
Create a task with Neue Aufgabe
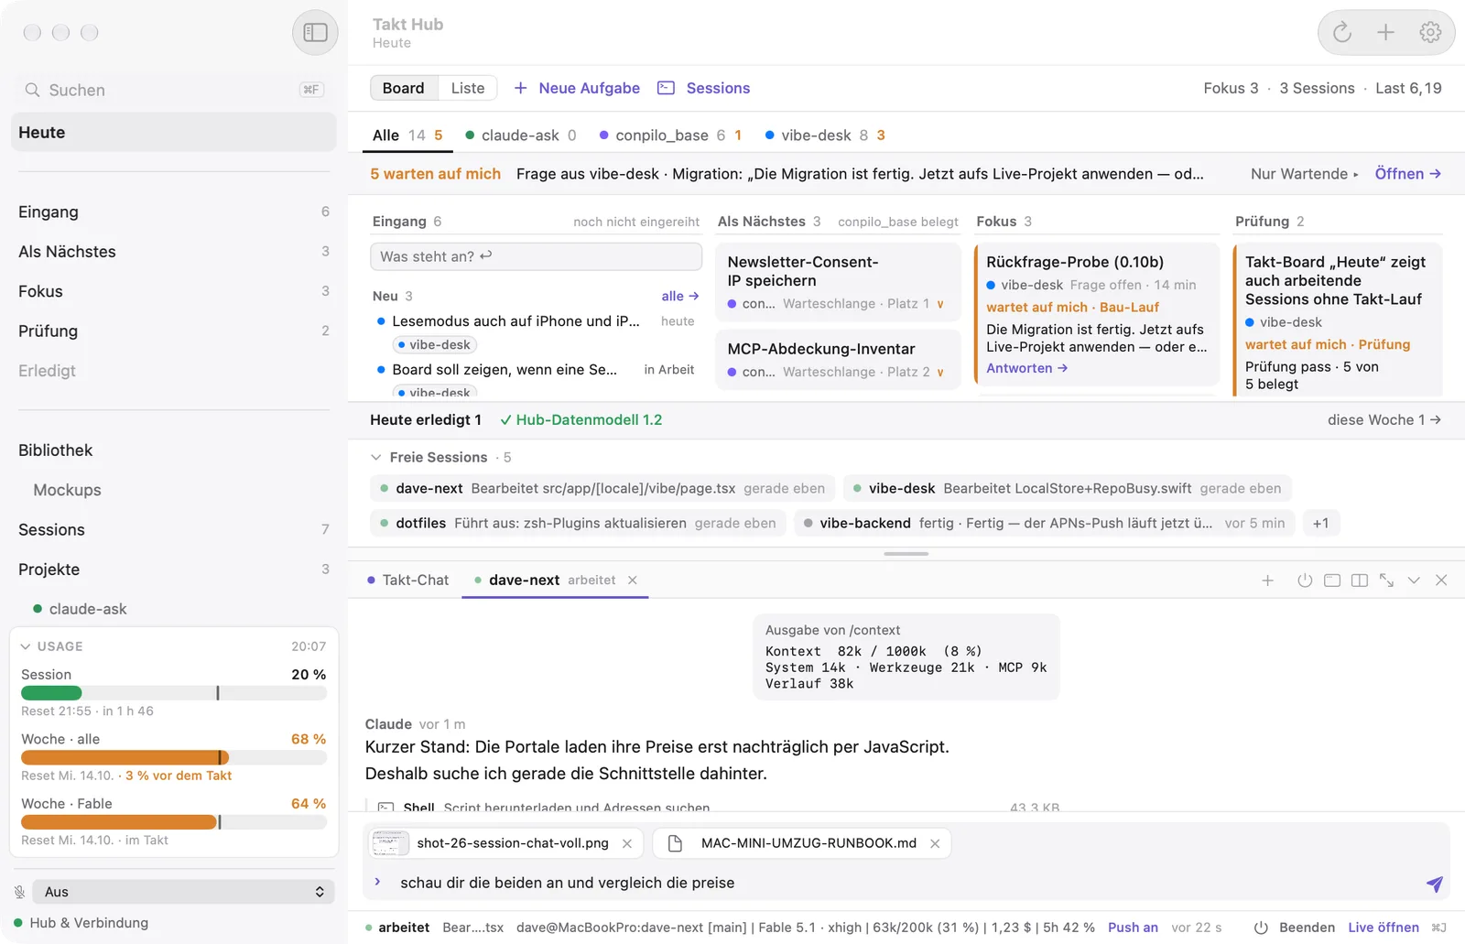[577, 88]
